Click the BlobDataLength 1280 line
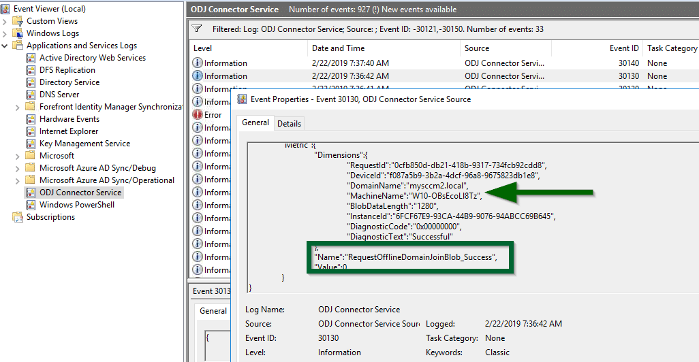Viewport: 699px width, 362px height. tap(392, 206)
